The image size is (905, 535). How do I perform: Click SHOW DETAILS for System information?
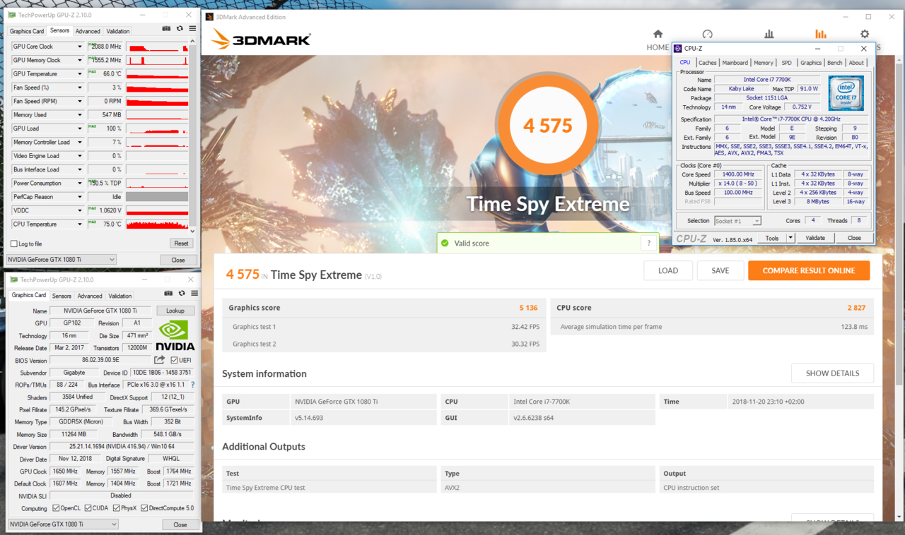(x=832, y=373)
